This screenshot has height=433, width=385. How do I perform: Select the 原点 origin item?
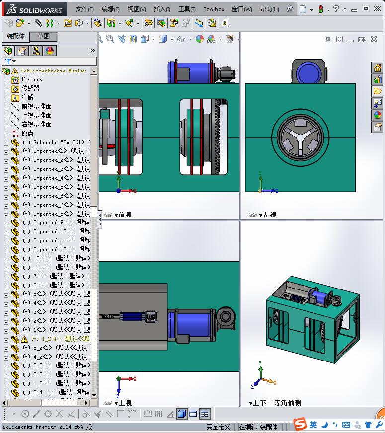(x=27, y=134)
